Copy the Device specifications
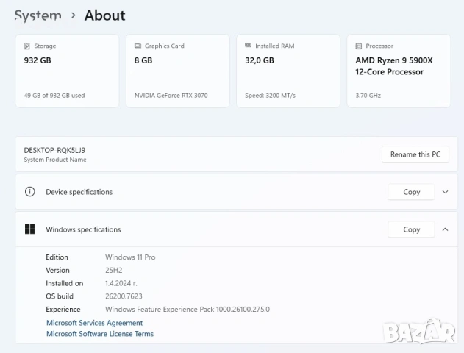The width and height of the screenshot is (464, 353). [x=411, y=192]
